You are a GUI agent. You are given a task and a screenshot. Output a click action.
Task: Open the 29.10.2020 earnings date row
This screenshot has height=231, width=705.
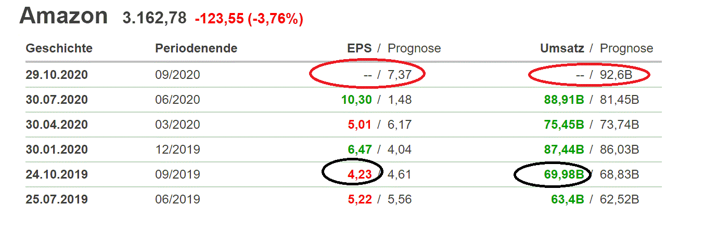coord(57,75)
